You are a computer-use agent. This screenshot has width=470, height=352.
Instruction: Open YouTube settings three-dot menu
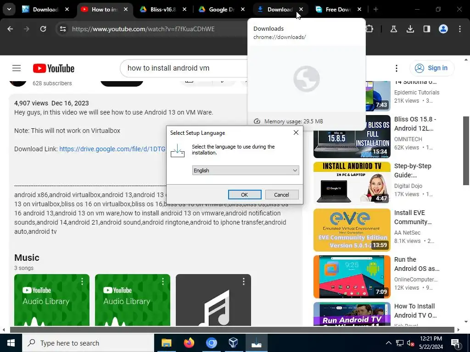(396, 68)
